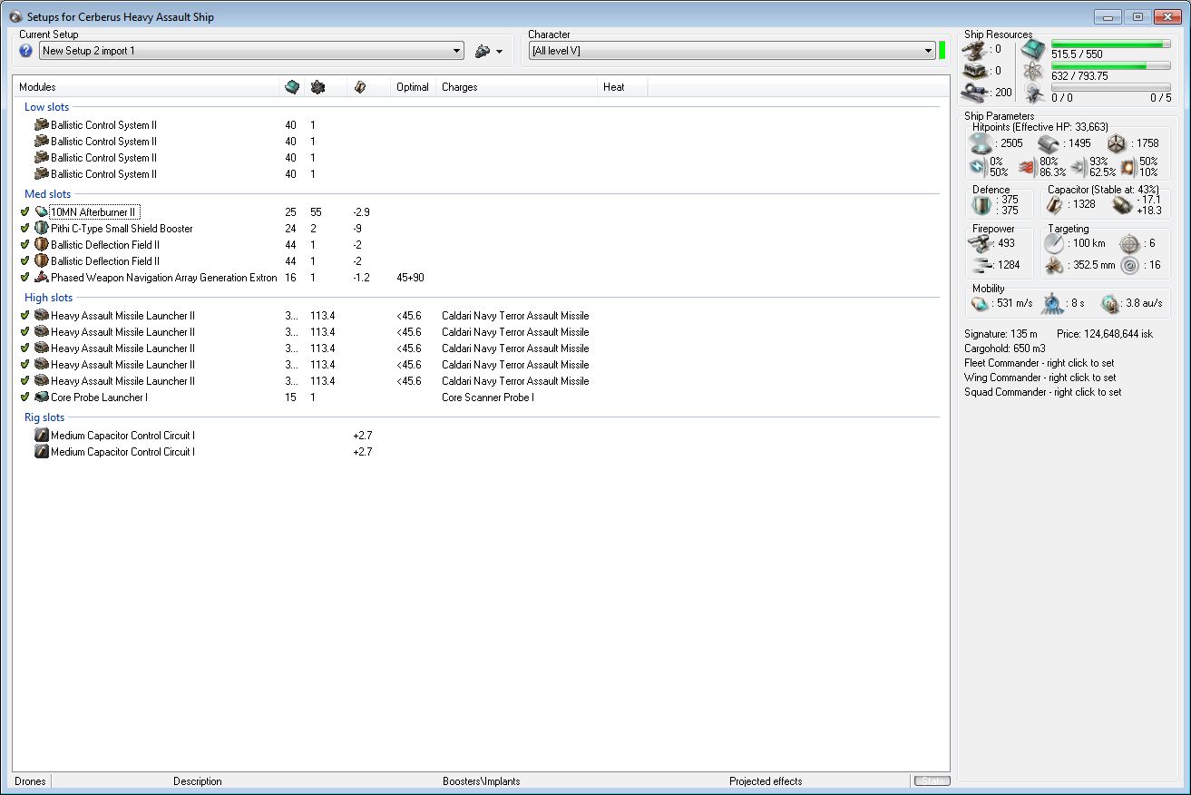Click the warp speed icon showing 3.8 au/s
1191x795 pixels.
tap(1111, 303)
